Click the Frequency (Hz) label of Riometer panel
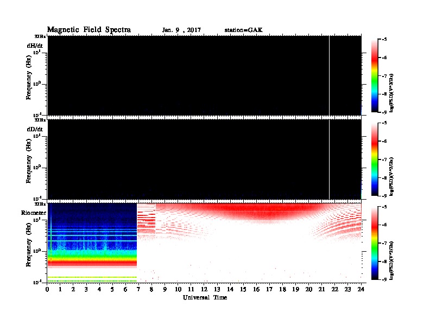The height and width of the screenshot is (332, 430). click(29, 245)
